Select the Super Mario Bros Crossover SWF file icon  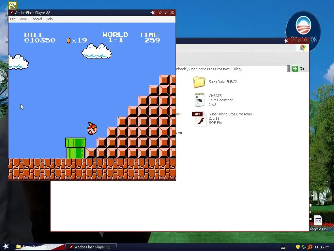(199, 119)
